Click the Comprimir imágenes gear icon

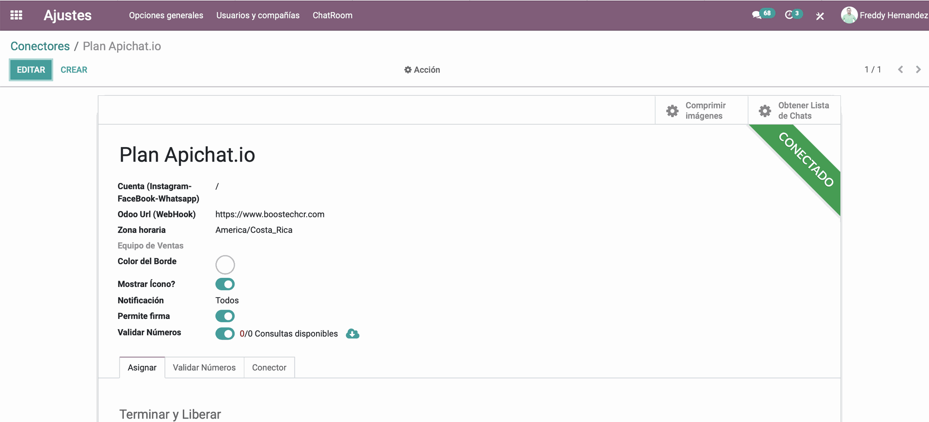[672, 111]
